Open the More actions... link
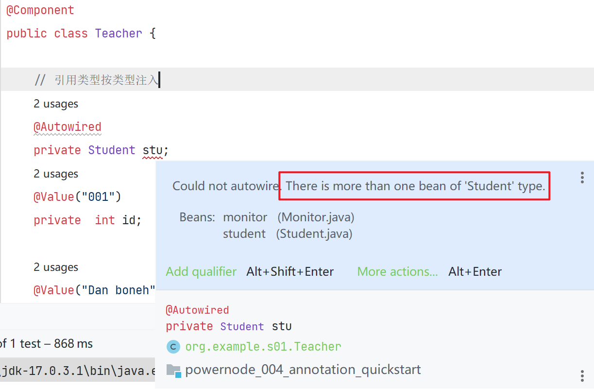 point(397,272)
